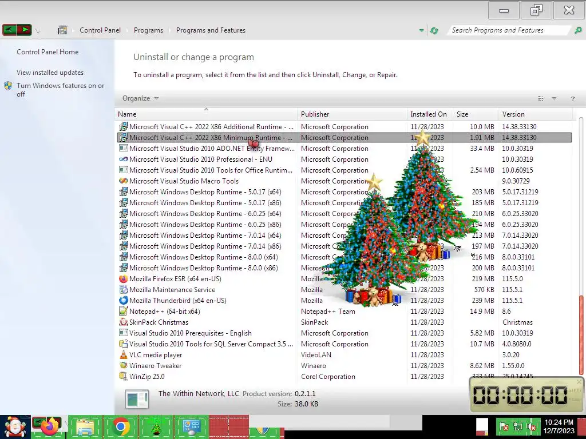The width and height of the screenshot is (586, 439).
Task: Open File Explorer from the taskbar
Action: point(85,428)
